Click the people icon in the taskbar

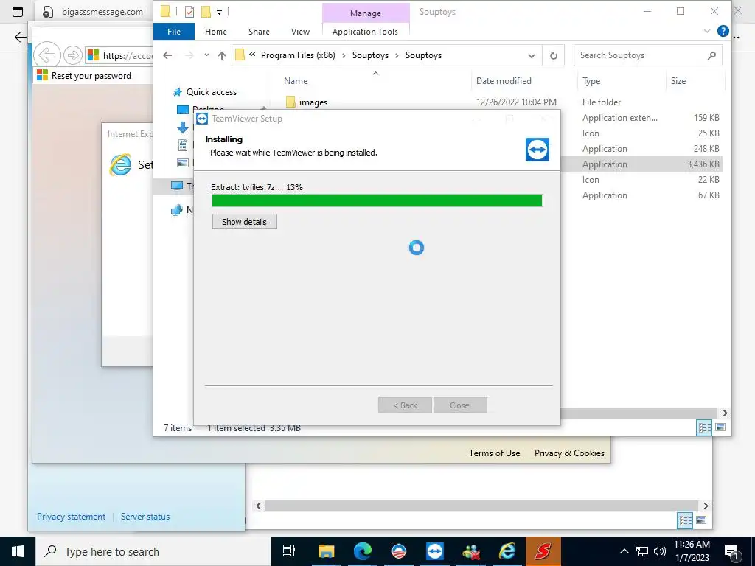point(471,551)
